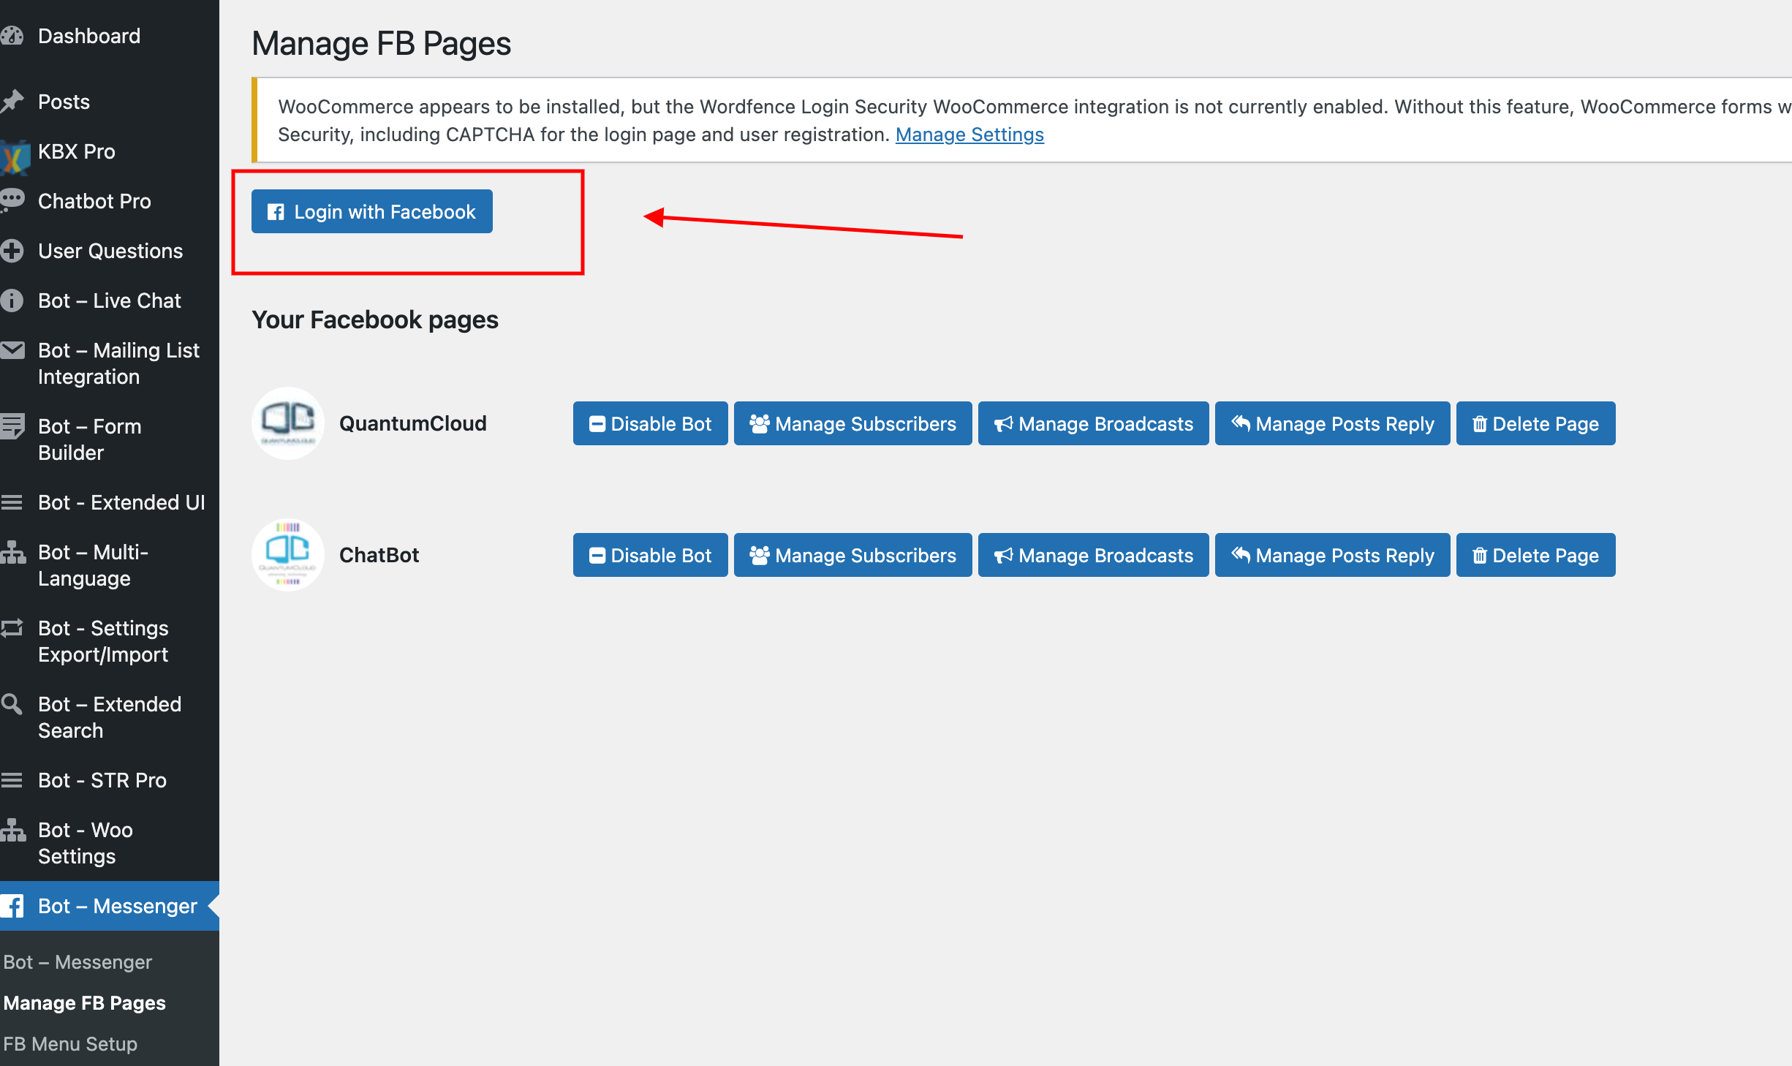Click the Facebook icon beside Bot – Messenger

click(x=12, y=906)
